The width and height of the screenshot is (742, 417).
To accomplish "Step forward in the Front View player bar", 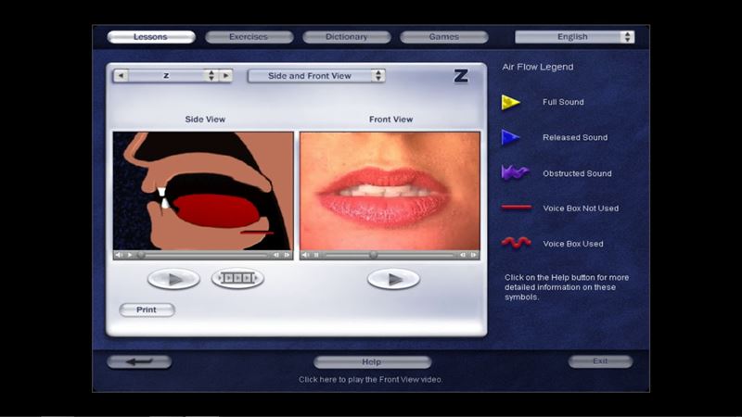I will 474,255.
